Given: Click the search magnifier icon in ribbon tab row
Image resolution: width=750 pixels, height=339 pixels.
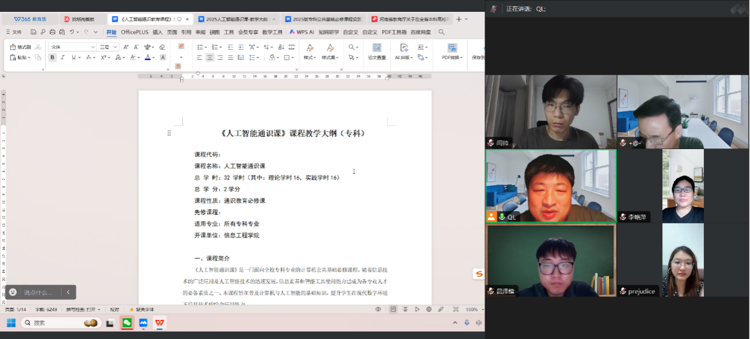Looking at the screenshot, I should (441, 32).
